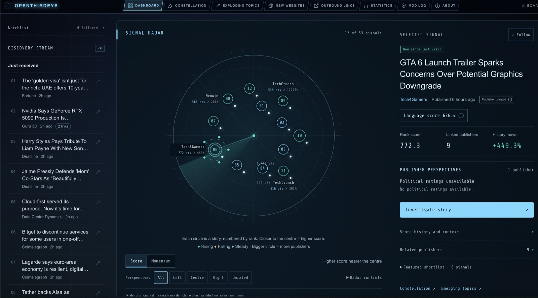This screenshot has height=298, width=538.
Task: Open external link arrow for Lagarde euro-area story
Action: (98, 263)
